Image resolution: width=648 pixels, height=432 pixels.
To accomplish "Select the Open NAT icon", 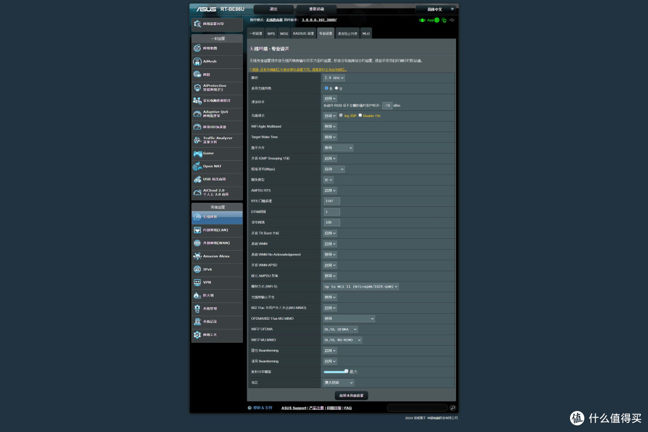I will (197, 166).
